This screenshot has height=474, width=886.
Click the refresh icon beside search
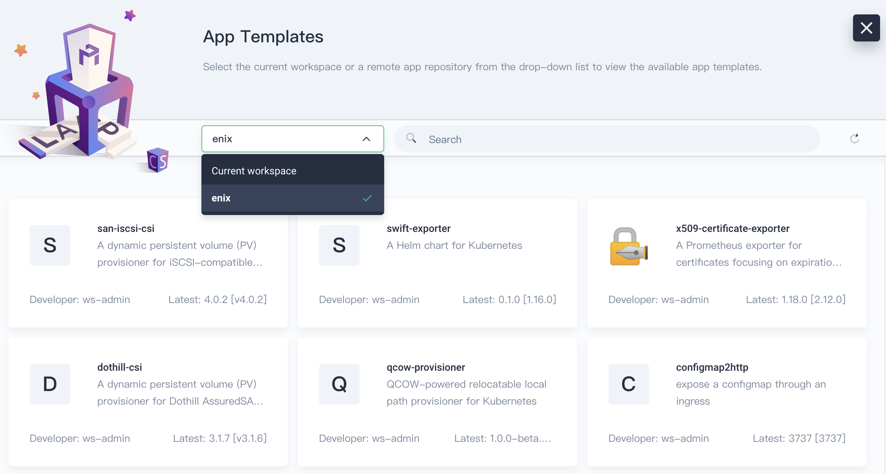(x=854, y=139)
